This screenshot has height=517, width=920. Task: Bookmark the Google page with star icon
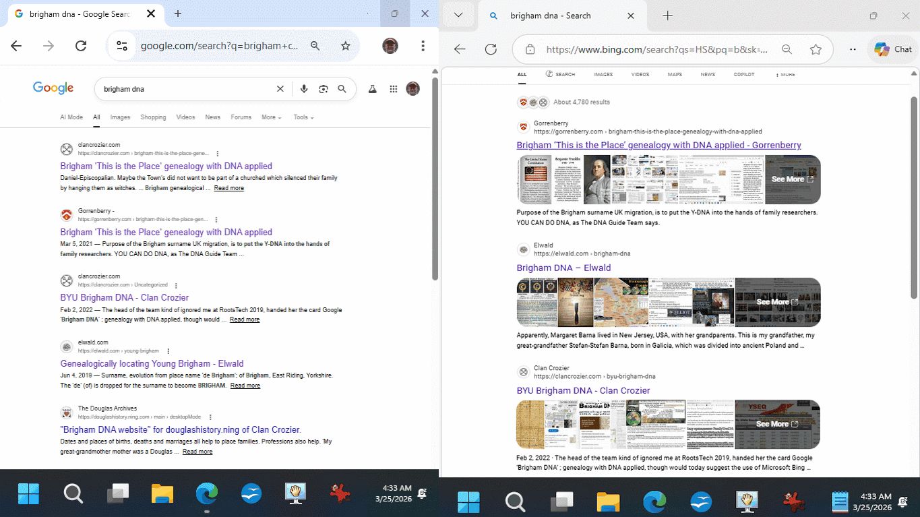[346, 46]
